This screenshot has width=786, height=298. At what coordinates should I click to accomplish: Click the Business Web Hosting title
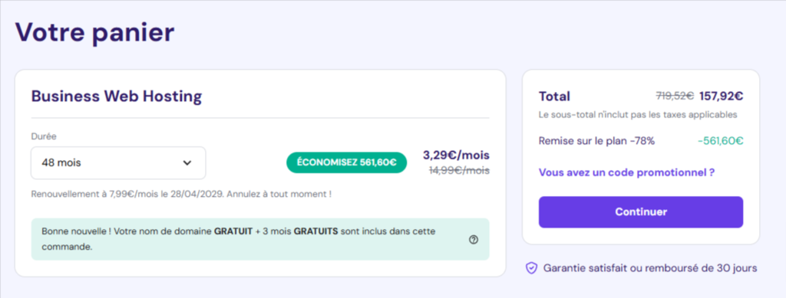coord(117,96)
